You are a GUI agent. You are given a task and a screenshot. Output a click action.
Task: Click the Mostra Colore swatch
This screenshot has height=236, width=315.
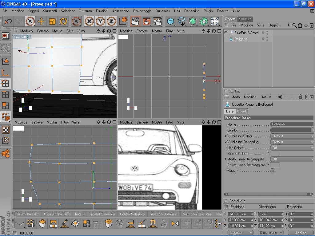tap(275, 154)
